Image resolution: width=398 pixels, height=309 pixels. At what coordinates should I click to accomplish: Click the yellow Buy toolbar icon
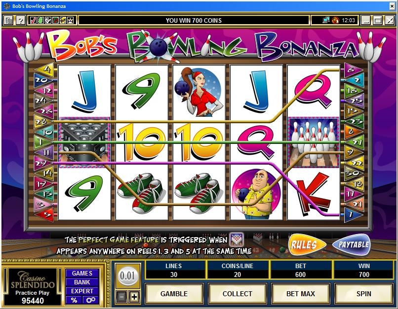click(63, 20)
